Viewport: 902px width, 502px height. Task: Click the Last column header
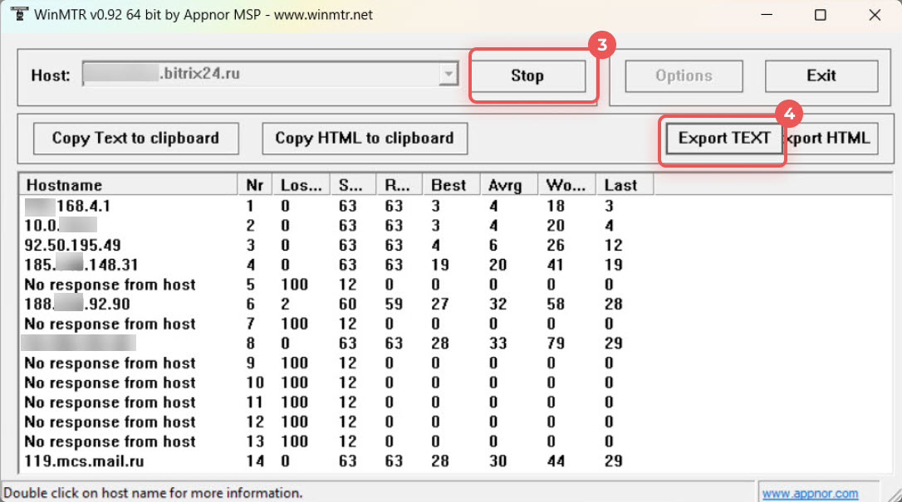click(x=621, y=185)
